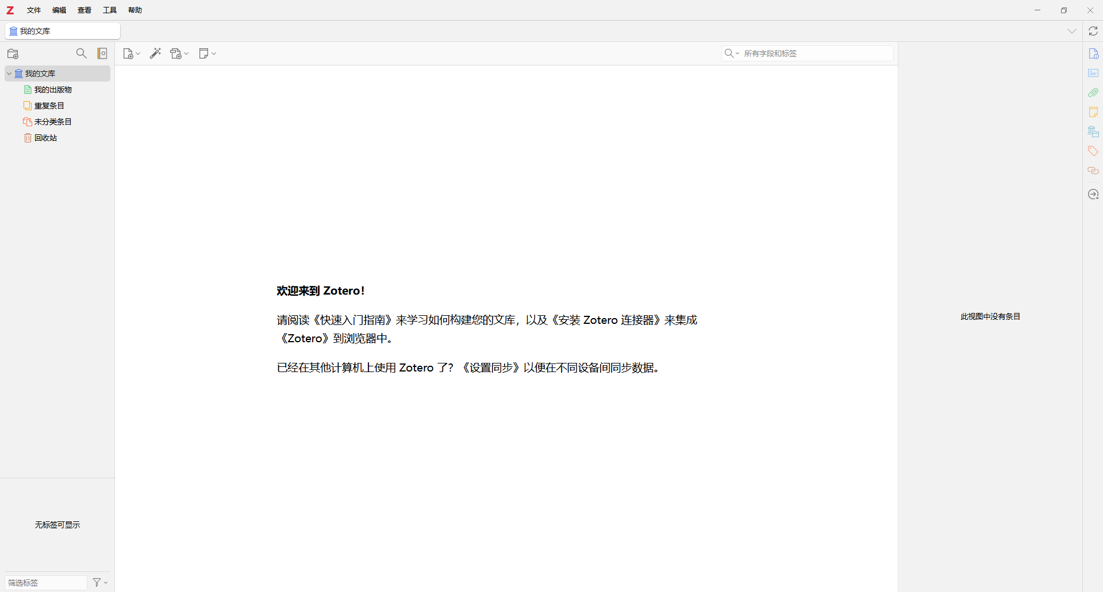Click the 所有字段和标签 search field
The image size is (1103, 592).
coord(808,53)
